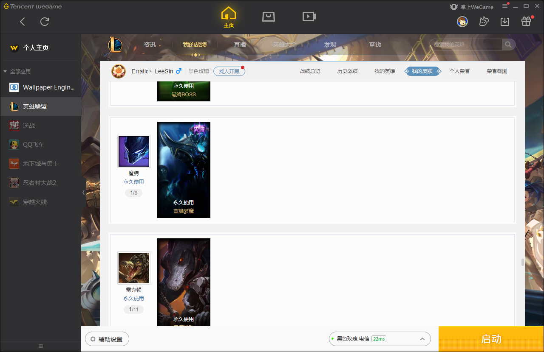Click the 魔腾 champion portrait
The height and width of the screenshot is (352, 544).
tap(134, 151)
